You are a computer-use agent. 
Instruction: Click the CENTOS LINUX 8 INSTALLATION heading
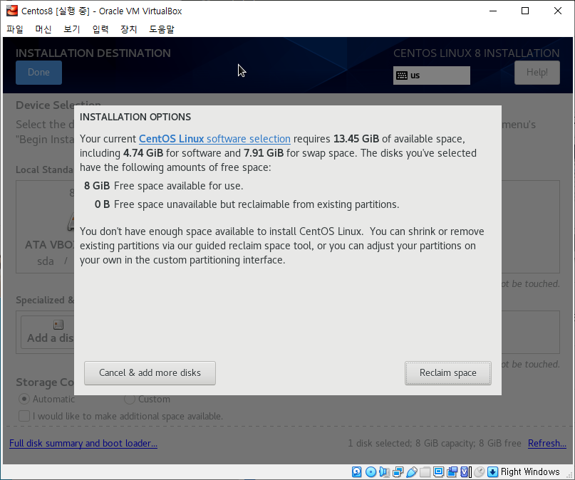tap(477, 53)
